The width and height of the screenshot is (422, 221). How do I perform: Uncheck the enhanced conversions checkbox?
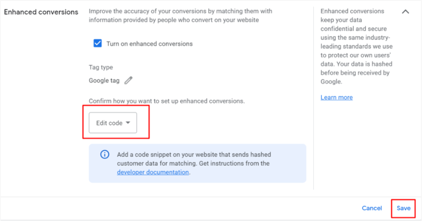point(98,43)
